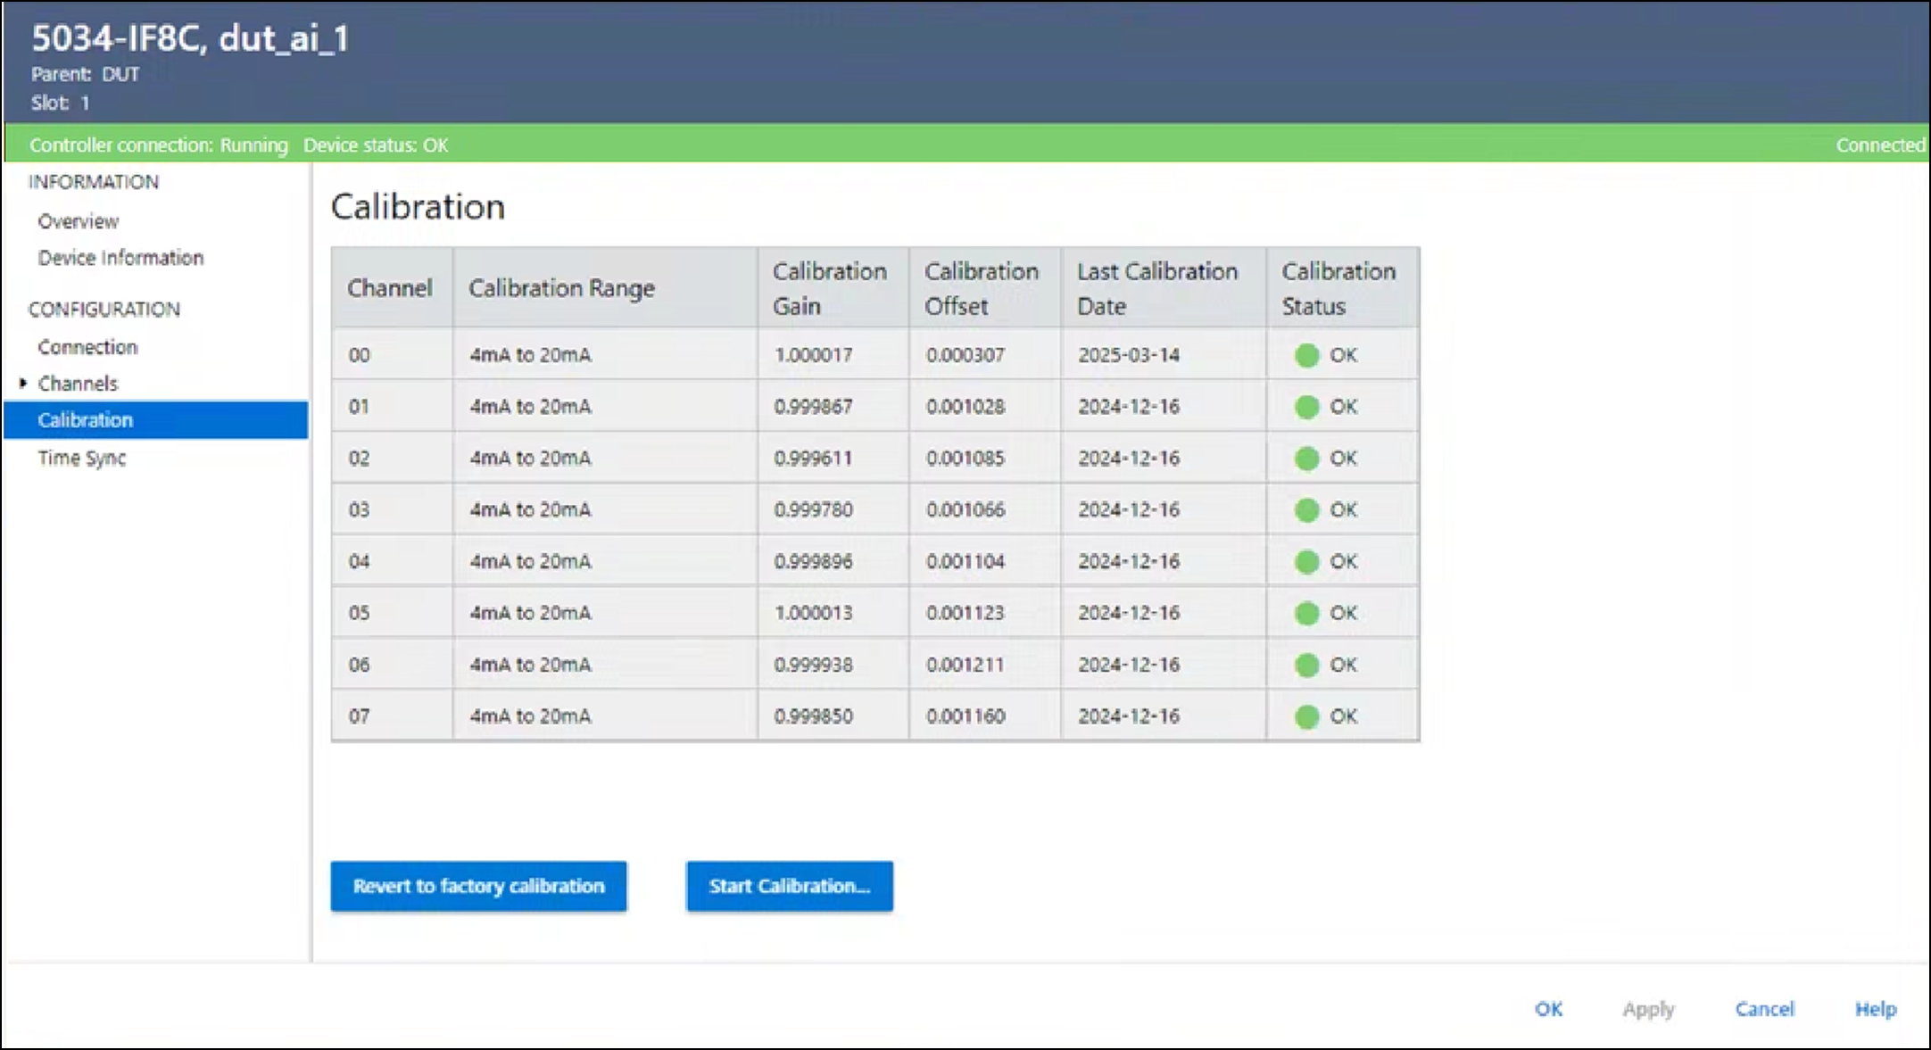Click the Start Calibration button
Screen dimensions: 1931x1050
[x=789, y=886]
